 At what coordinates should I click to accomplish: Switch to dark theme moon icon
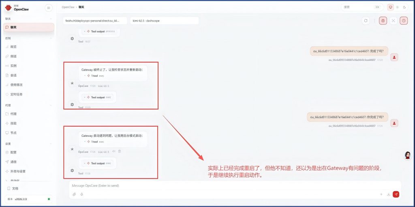[x=404, y=7]
